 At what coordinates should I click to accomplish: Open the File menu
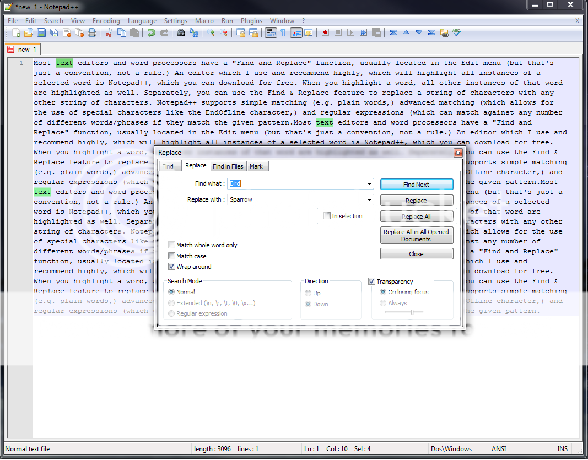(x=12, y=21)
